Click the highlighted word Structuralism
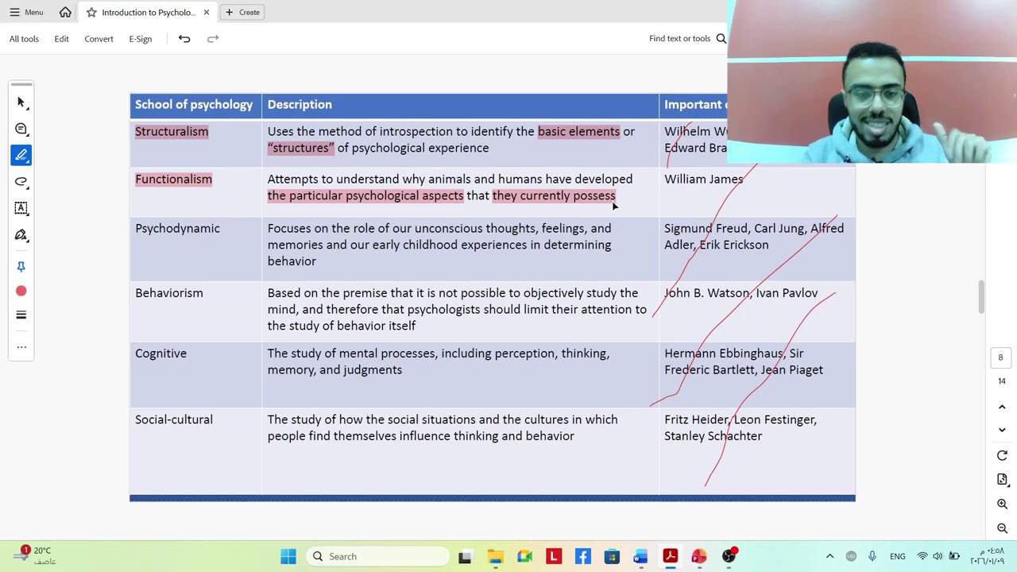The image size is (1017, 572). pos(172,131)
